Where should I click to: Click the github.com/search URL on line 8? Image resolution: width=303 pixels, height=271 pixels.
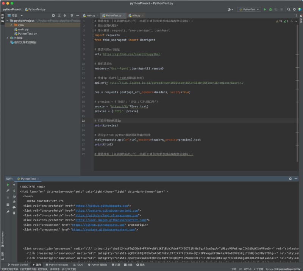coord(131,54)
